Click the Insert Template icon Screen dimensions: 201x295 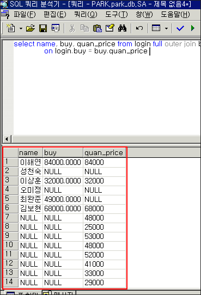[x=56, y=28]
